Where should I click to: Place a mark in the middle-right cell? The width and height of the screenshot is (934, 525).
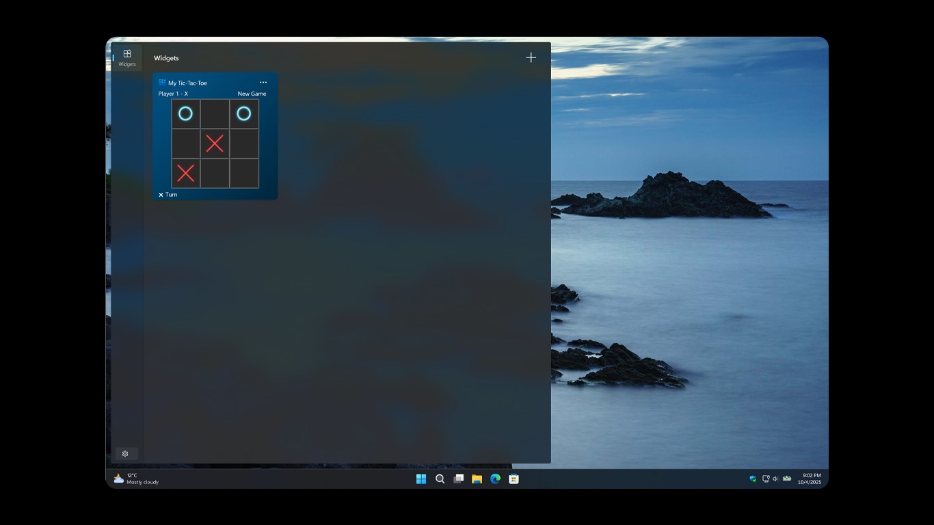coord(244,144)
